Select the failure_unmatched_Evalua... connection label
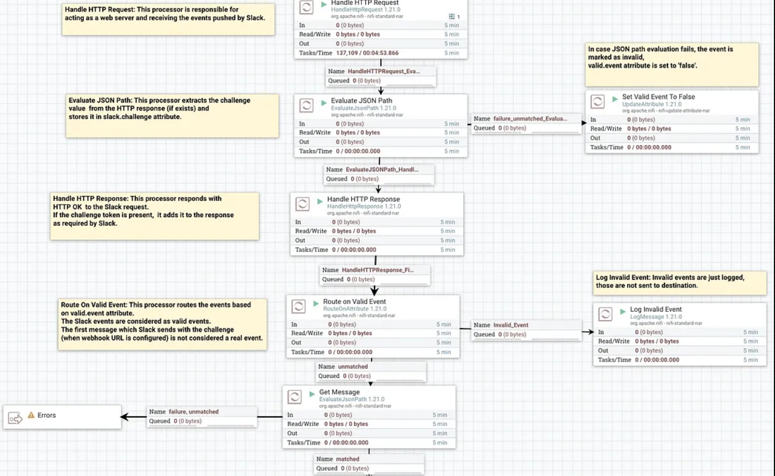Image resolution: width=775 pixels, height=476 pixels. click(526, 123)
